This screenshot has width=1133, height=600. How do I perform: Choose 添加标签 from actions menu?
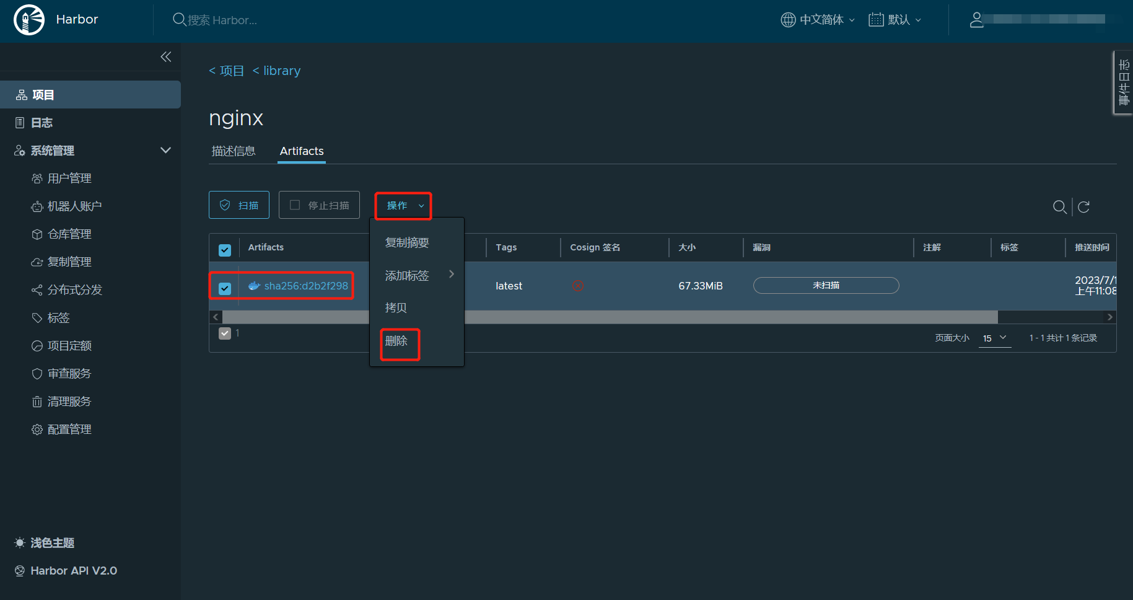407,276
